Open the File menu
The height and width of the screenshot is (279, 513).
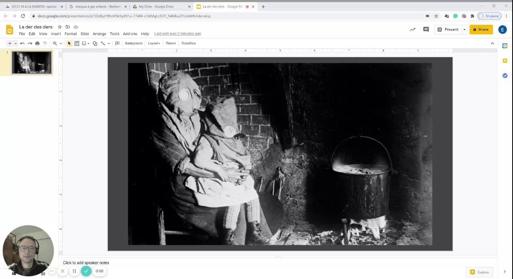[22, 34]
